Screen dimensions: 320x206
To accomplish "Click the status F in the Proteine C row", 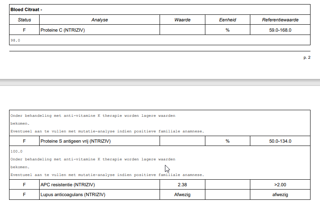I will 24,30.
